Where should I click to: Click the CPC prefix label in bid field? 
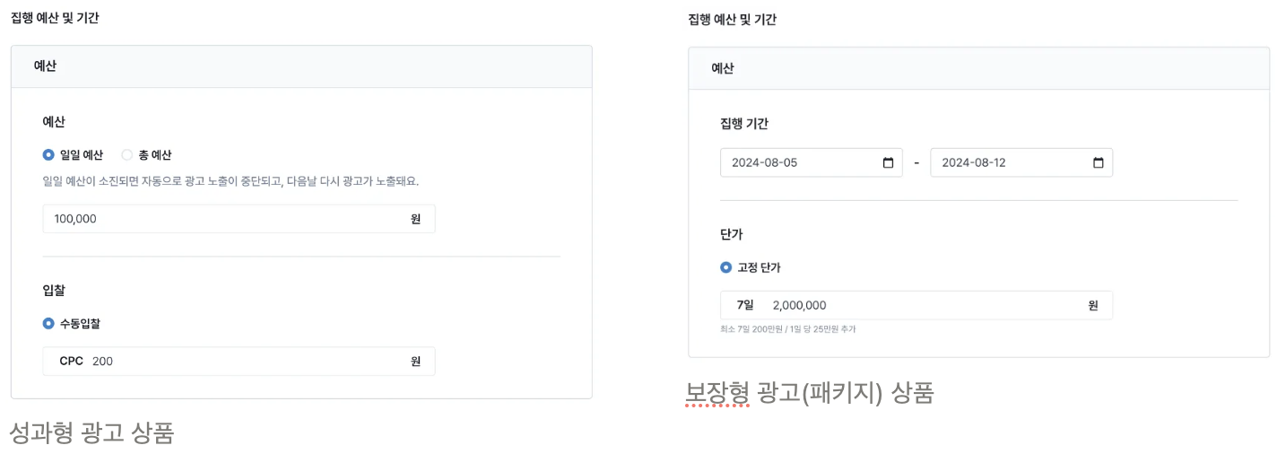(71, 362)
